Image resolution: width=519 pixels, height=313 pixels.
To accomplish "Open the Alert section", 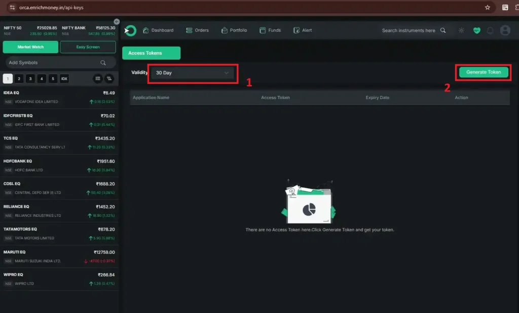I will tap(303, 30).
